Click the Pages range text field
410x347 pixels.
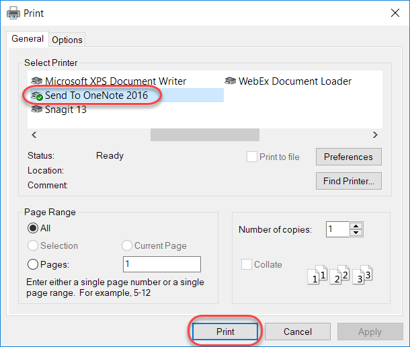[x=161, y=264]
